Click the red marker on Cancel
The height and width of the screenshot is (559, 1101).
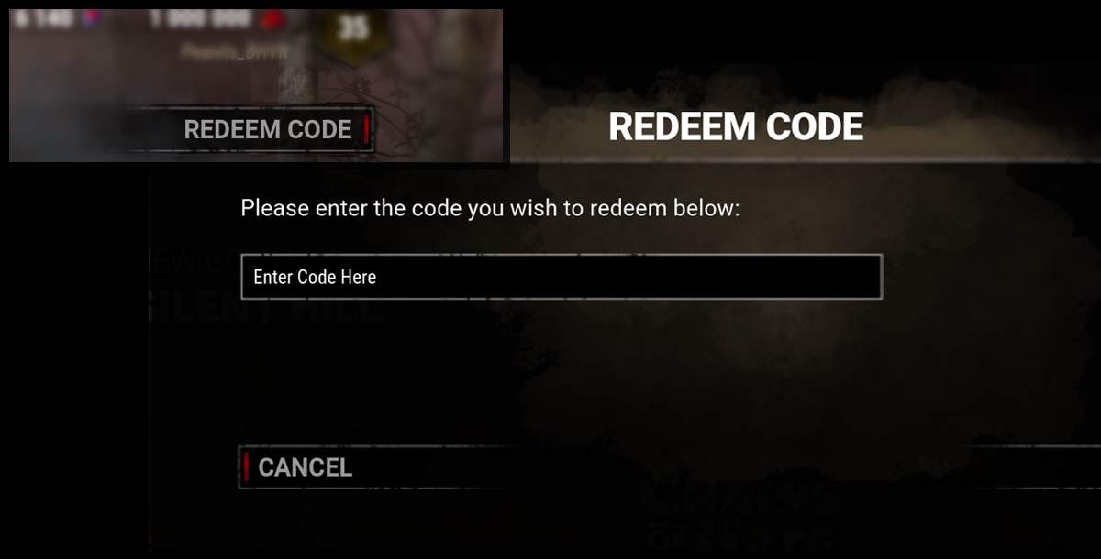(x=246, y=466)
